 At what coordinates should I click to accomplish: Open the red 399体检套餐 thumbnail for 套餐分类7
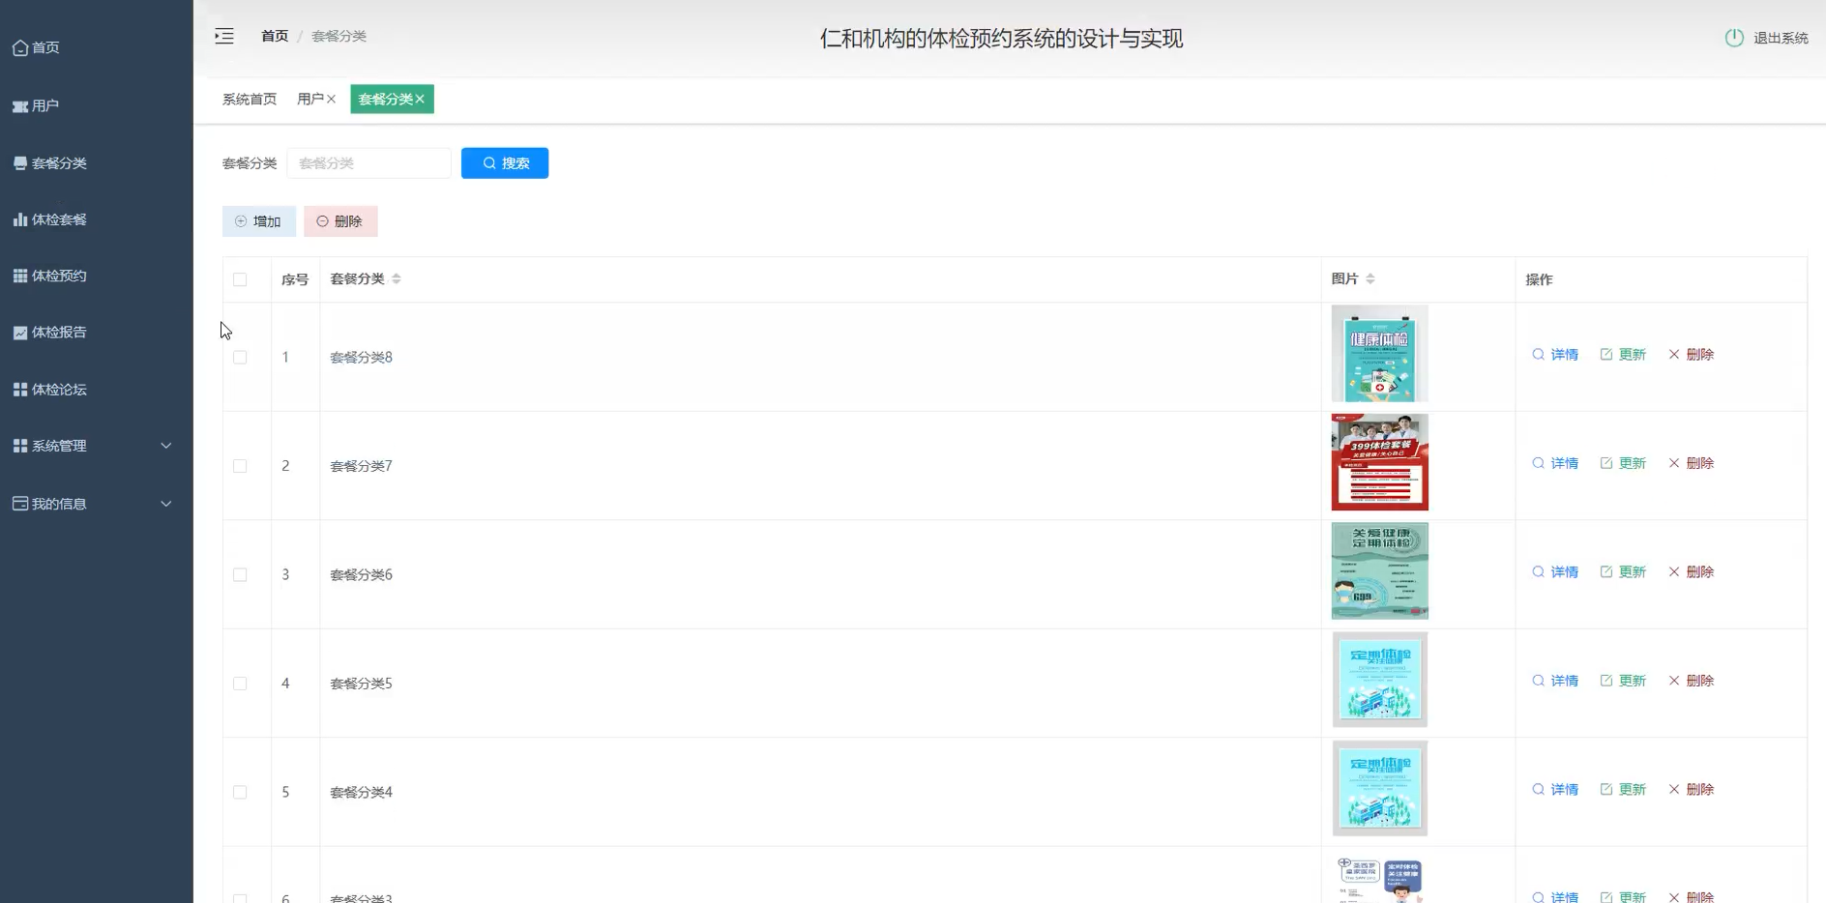pyautogui.click(x=1379, y=462)
